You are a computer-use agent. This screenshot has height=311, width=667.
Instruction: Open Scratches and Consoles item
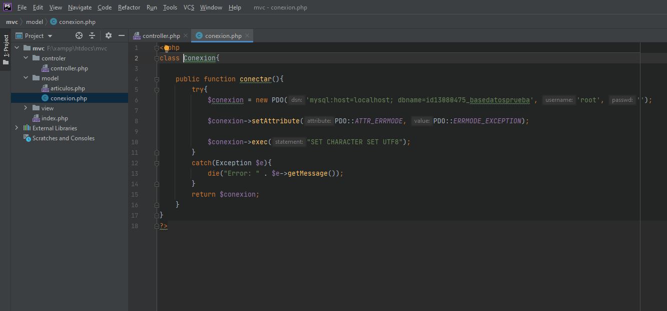point(63,138)
